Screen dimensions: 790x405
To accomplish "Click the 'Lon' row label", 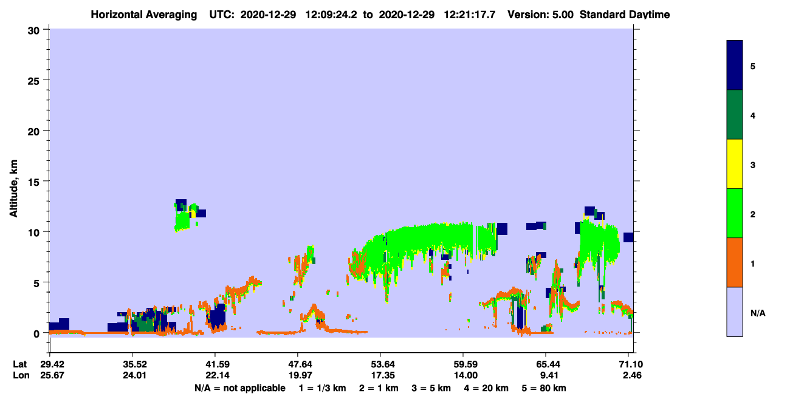I will pyautogui.click(x=21, y=375).
